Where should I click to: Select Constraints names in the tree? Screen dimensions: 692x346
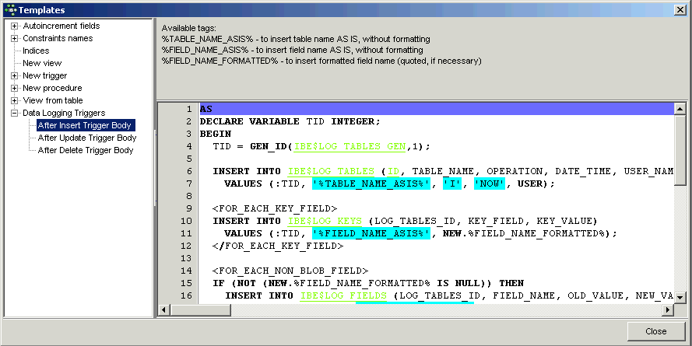coord(58,38)
